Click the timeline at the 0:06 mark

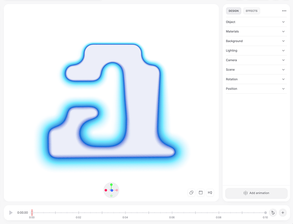click(x=172, y=213)
